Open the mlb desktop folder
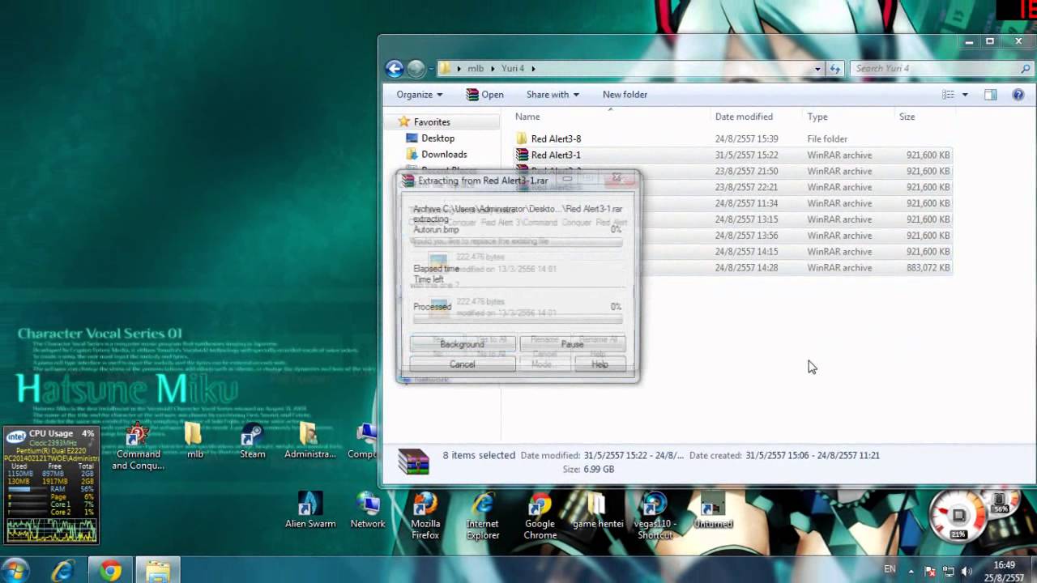The image size is (1037, 583). point(194,440)
